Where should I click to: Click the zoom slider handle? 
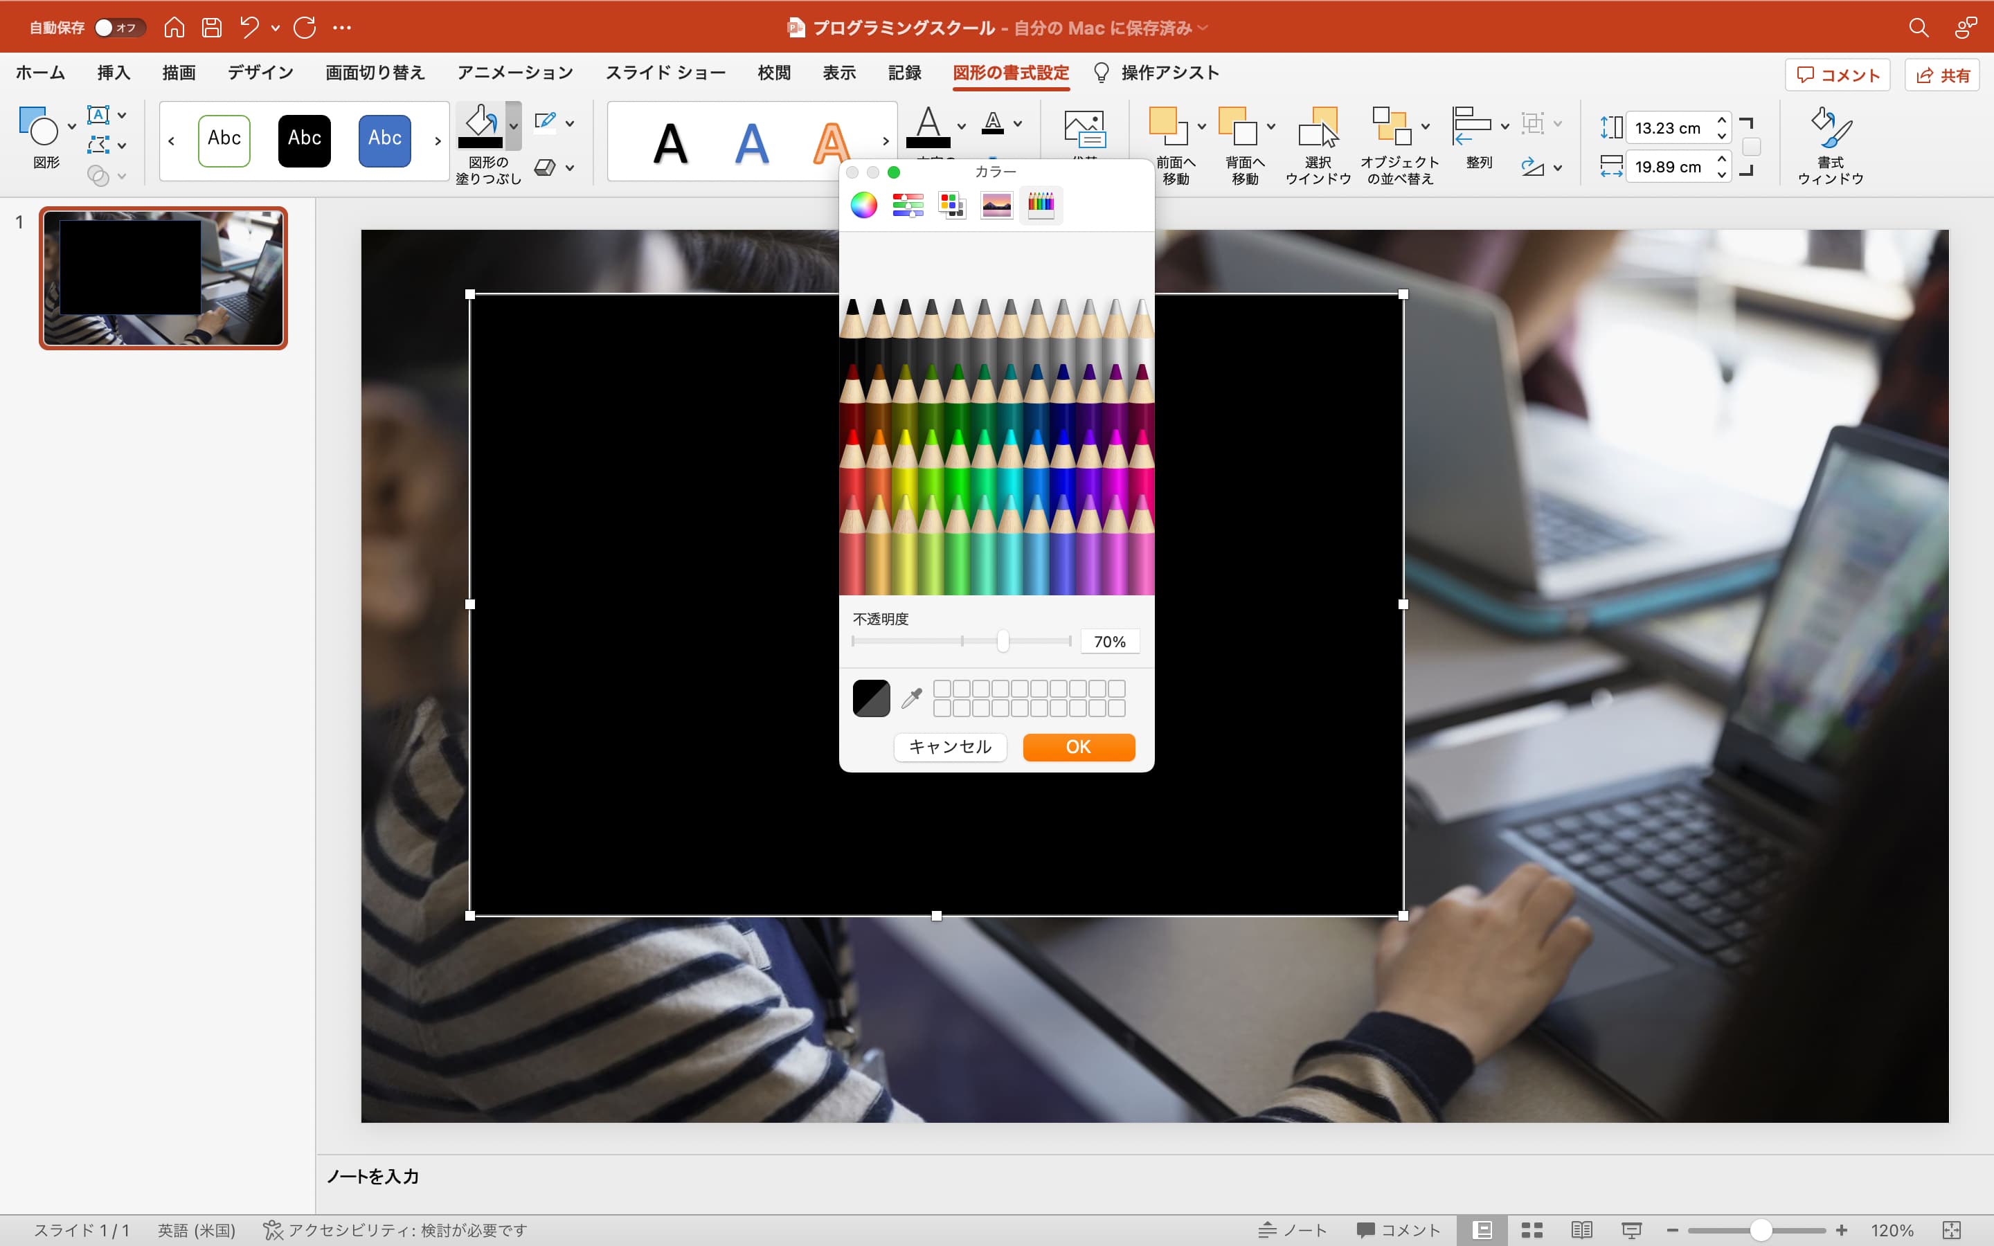1761,1229
